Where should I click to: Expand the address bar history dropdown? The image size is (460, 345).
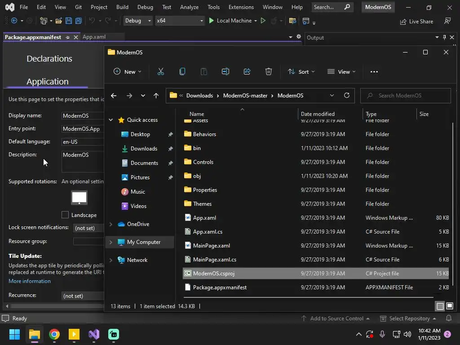332,95
